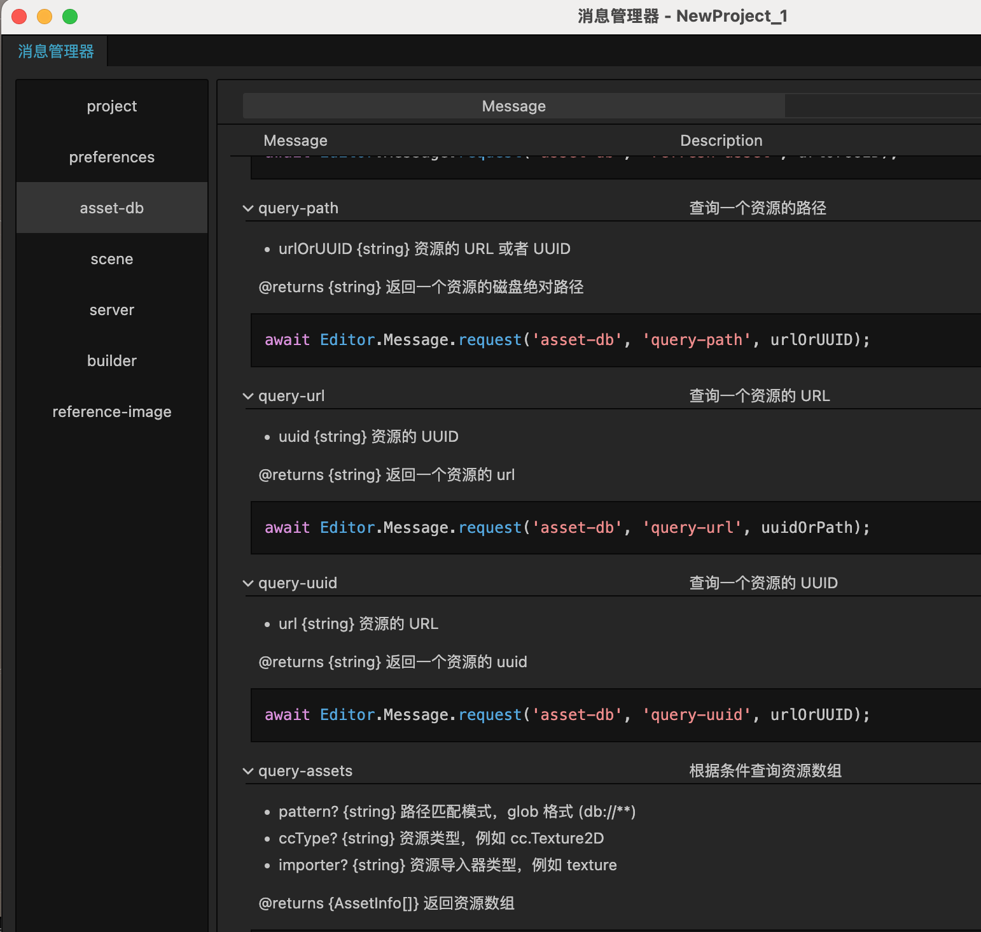Click the url {string} 资源的 URL parameter
The width and height of the screenshot is (981, 932).
click(x=358, y=624)
